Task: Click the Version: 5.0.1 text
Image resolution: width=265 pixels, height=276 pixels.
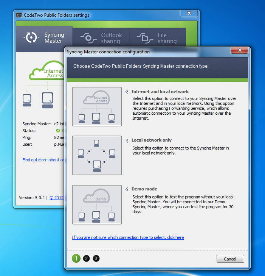Action: [x=32, y=198]
